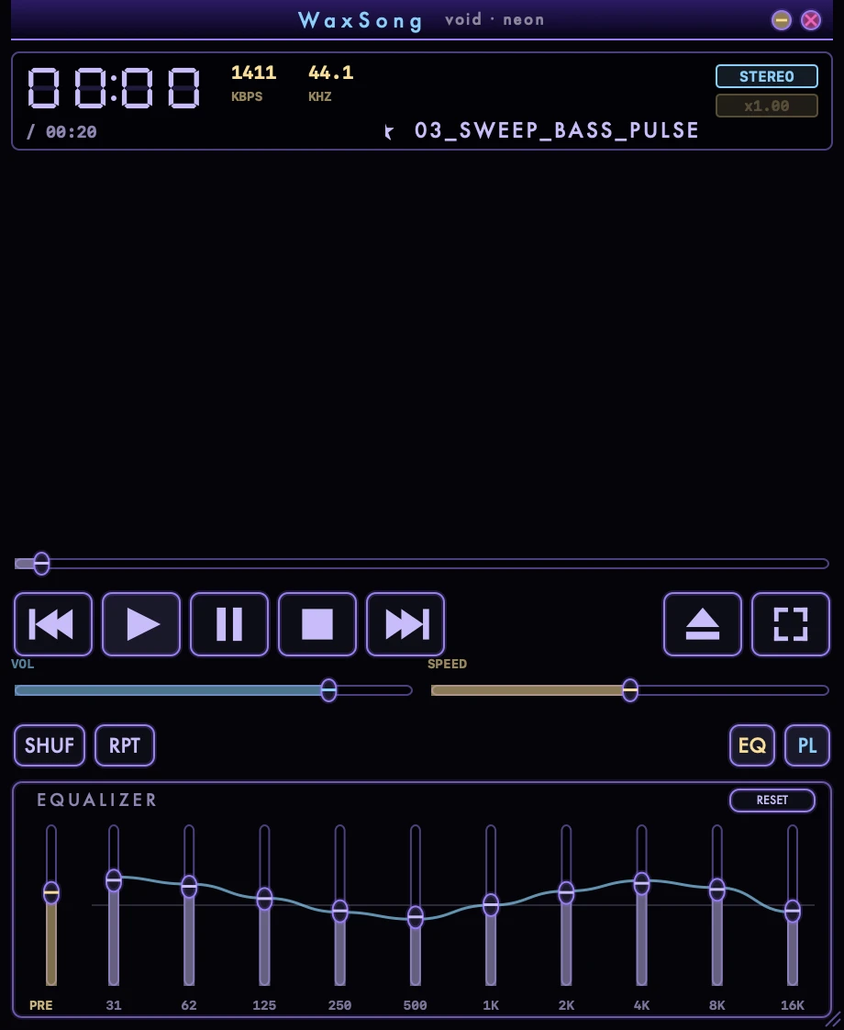
Task: Toggle the EQ panel
Action: click(x=752, y=745)
